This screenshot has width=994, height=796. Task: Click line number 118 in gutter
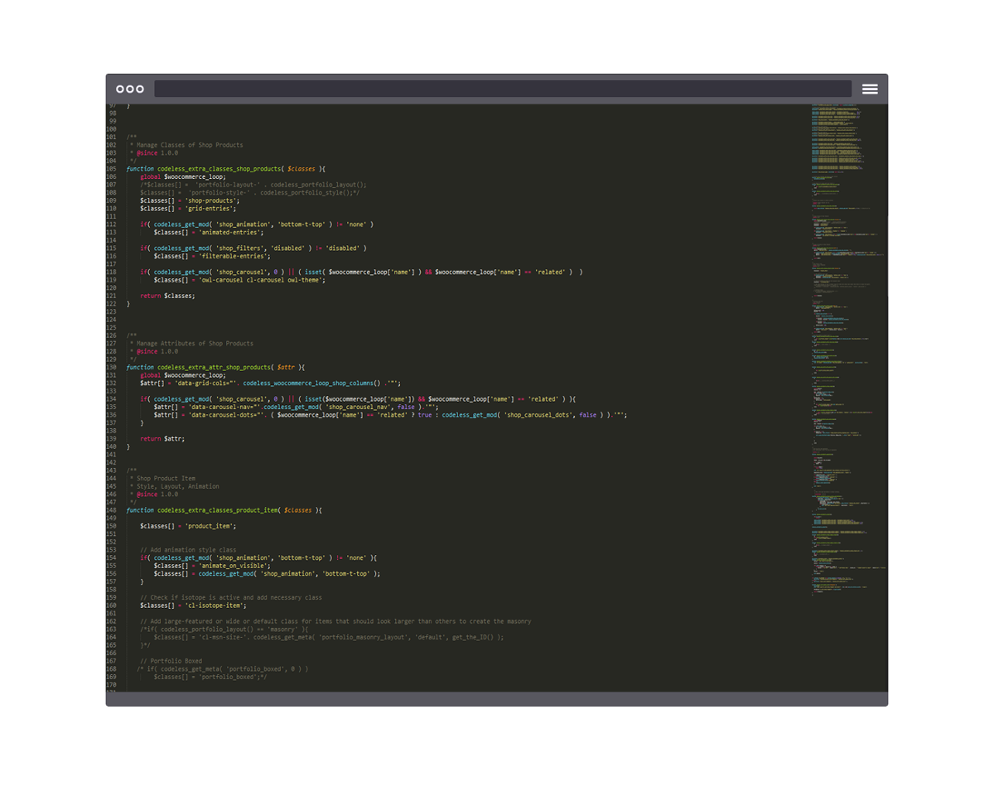(112, 272)
